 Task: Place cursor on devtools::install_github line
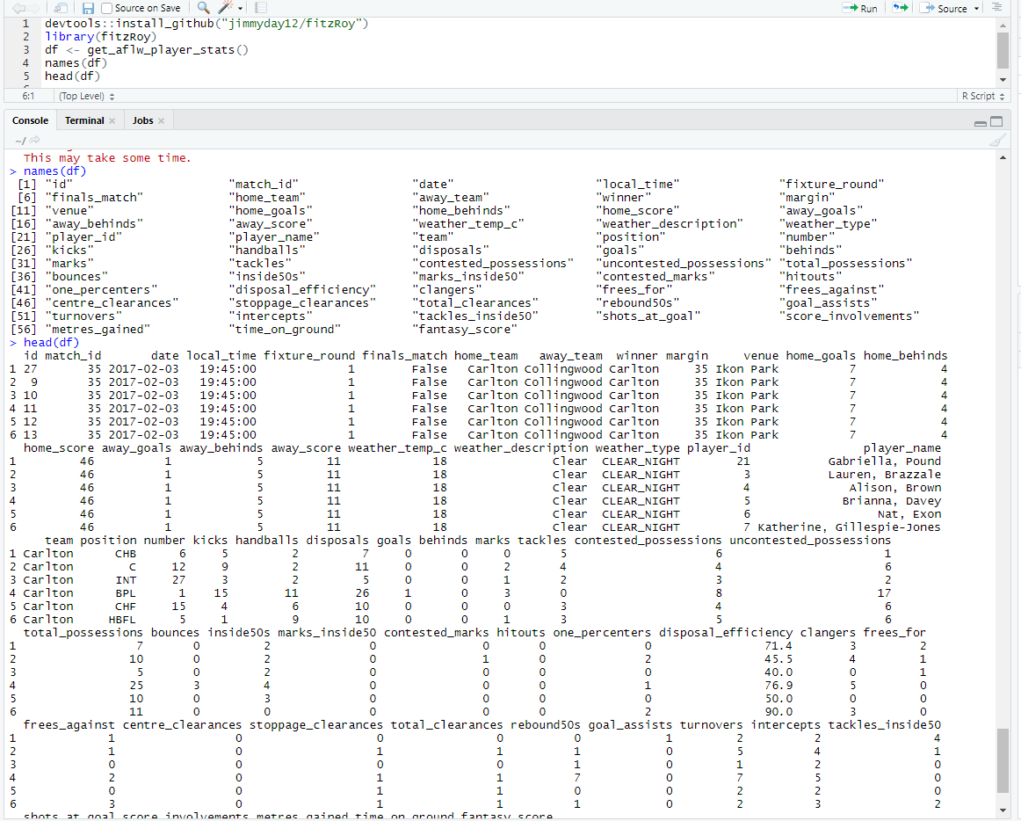click(x=206, y=24)
